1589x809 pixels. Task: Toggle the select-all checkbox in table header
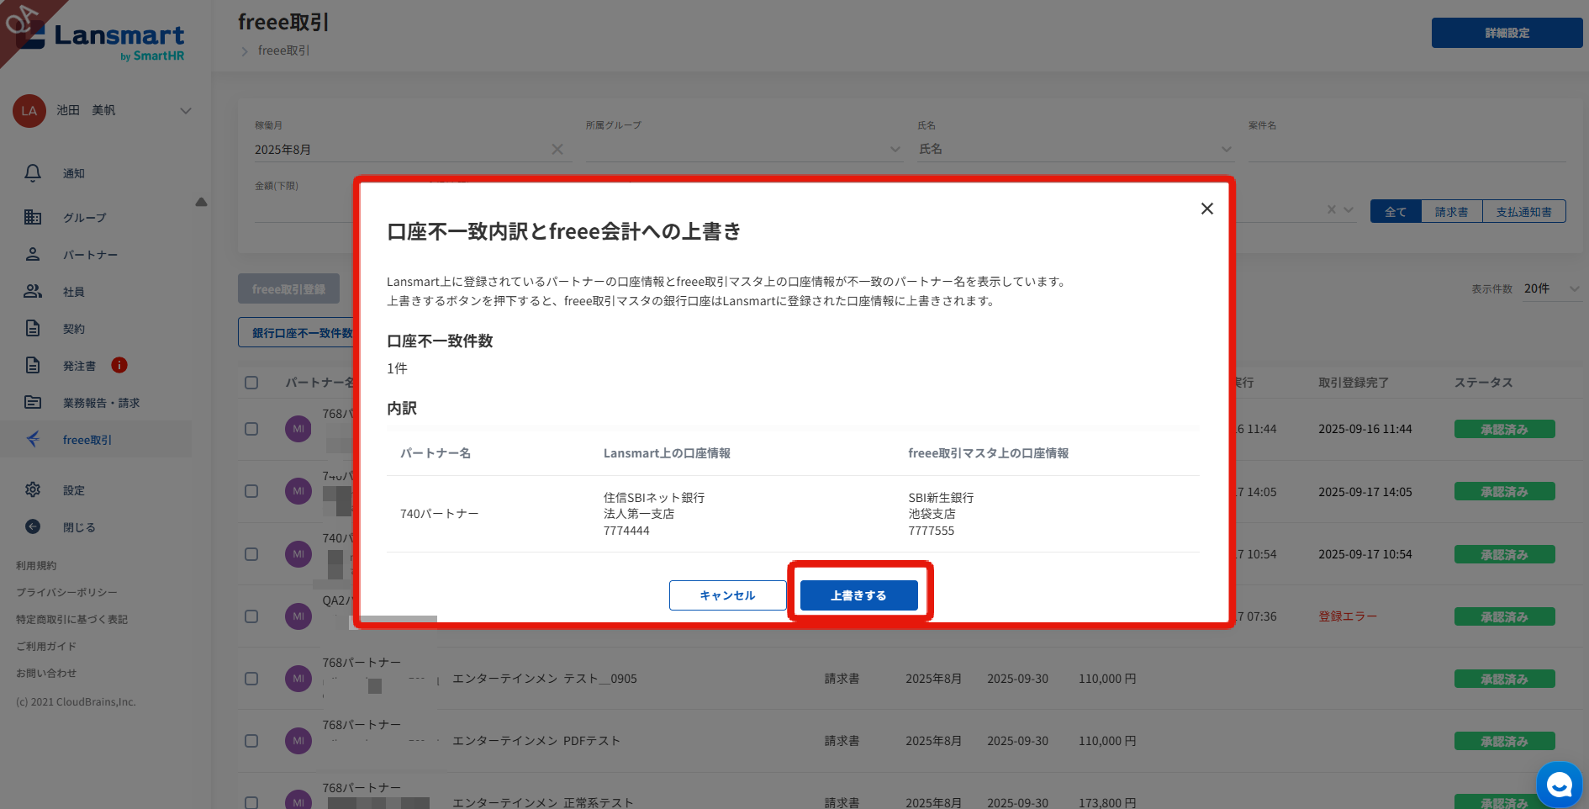pos(251,383)
